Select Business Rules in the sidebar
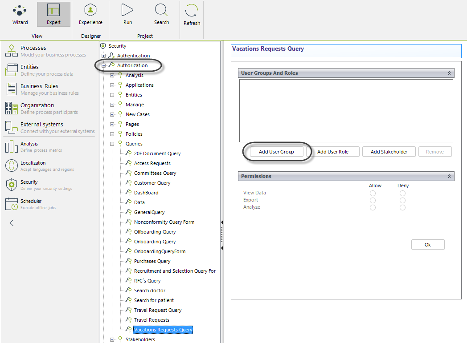Image resolution: width=467 pixels, height=343 pixels. point(39,89)
